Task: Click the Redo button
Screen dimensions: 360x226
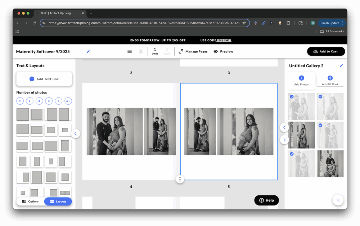Action: (167, 51)
